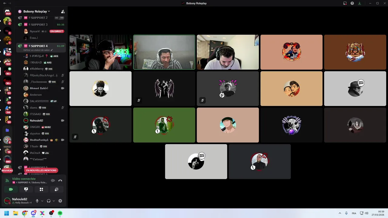Image resolution: width=388 pixels, height=218 pixels.
Task: Open system tray volume icon
Action: pyautogui.click(x=366, y=213)
